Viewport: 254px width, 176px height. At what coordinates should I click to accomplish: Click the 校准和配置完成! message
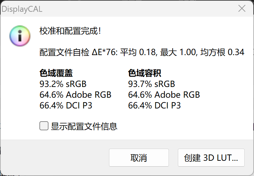[70, 31]
